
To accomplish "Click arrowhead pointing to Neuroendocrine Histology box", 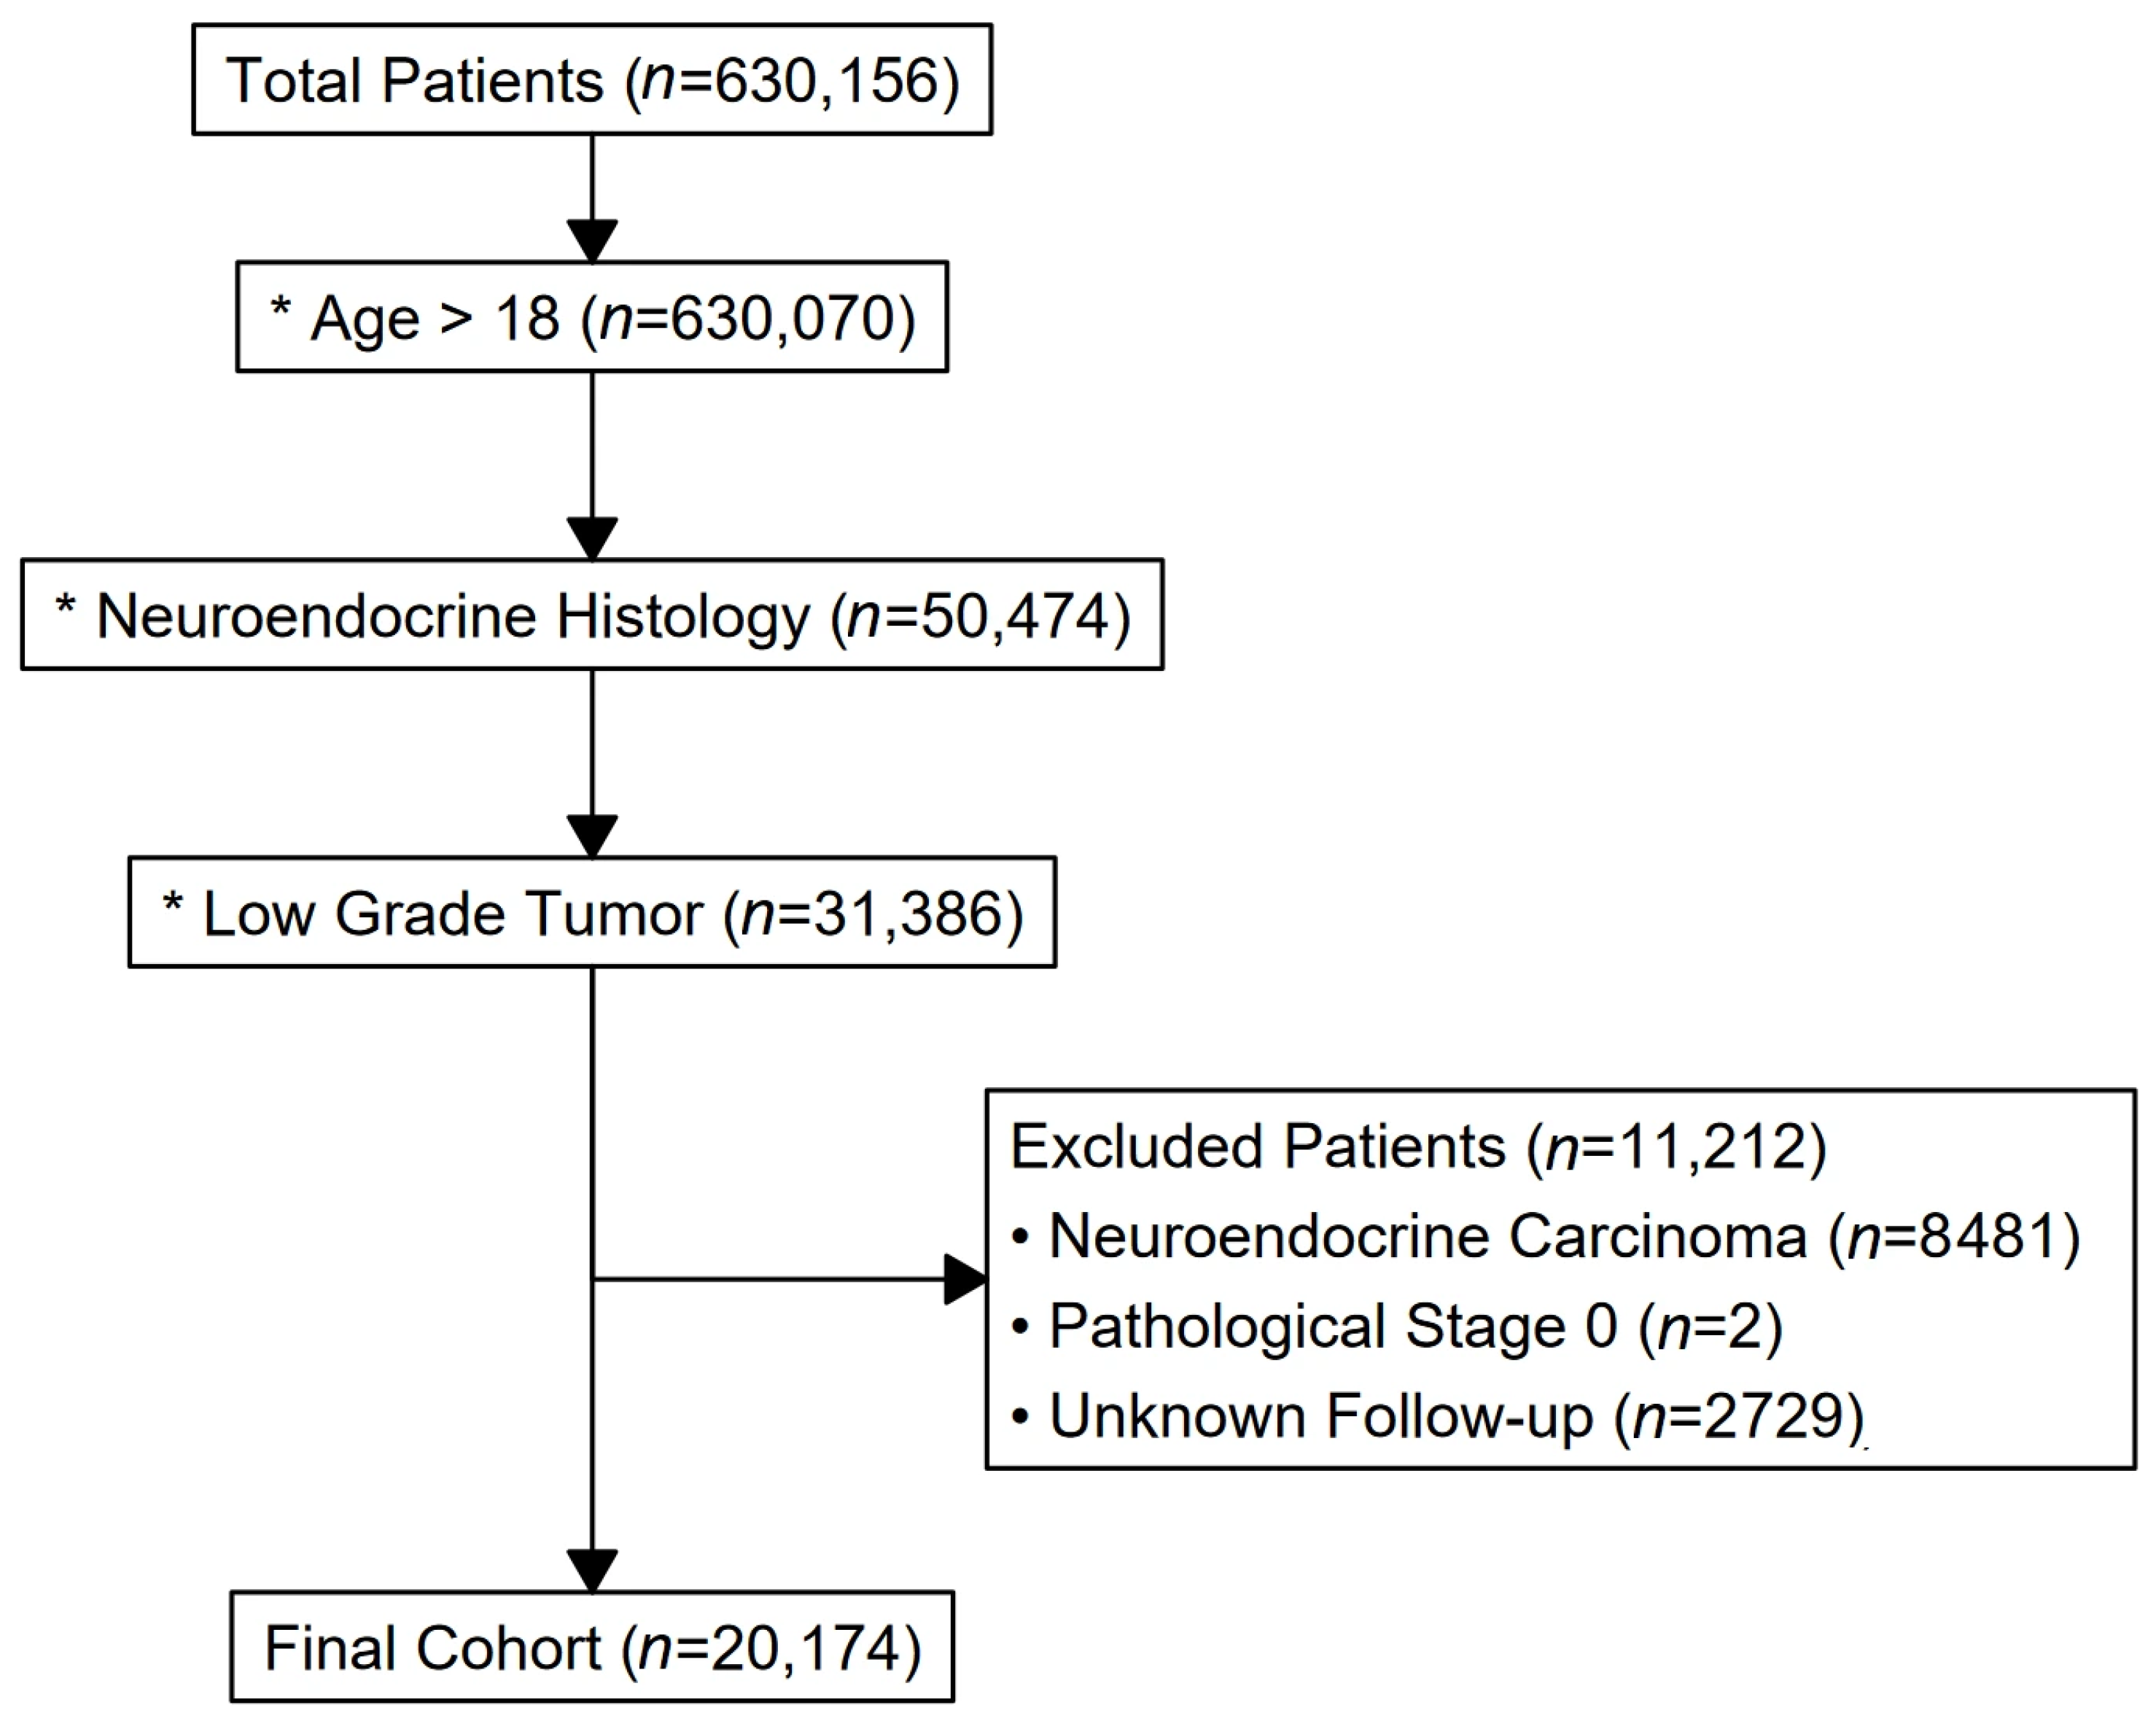I will (x=592, y=538).
